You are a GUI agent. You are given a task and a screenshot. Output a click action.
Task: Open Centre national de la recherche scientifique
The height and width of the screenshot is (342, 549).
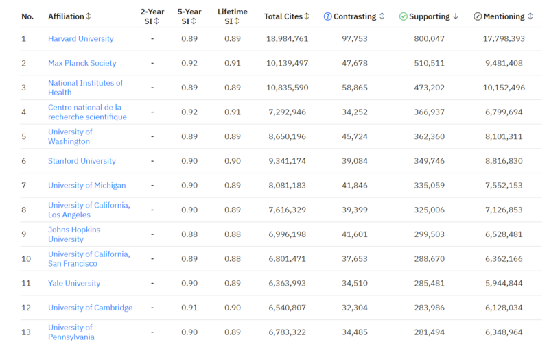tap(87, 112)
